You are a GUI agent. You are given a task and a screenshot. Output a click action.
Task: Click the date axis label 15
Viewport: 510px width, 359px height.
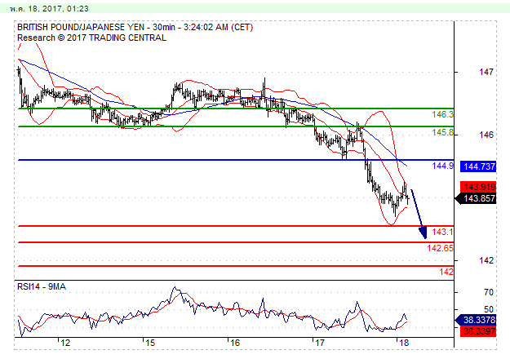point(150,343)
